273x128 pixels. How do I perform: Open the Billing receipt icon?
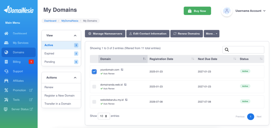coord(6,62)
